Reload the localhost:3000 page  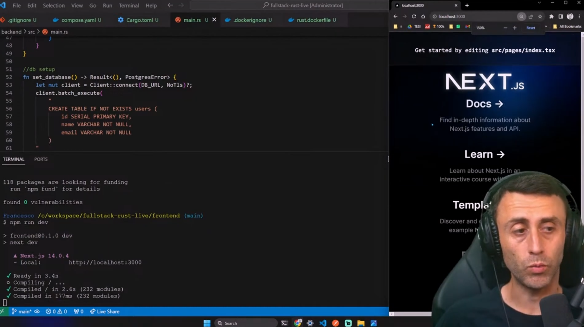(414, 16)
